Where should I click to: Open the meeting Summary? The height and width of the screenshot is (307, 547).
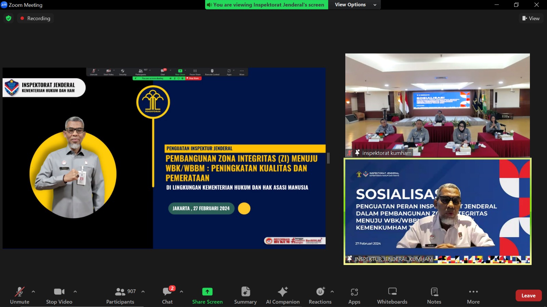click(245, 295)
